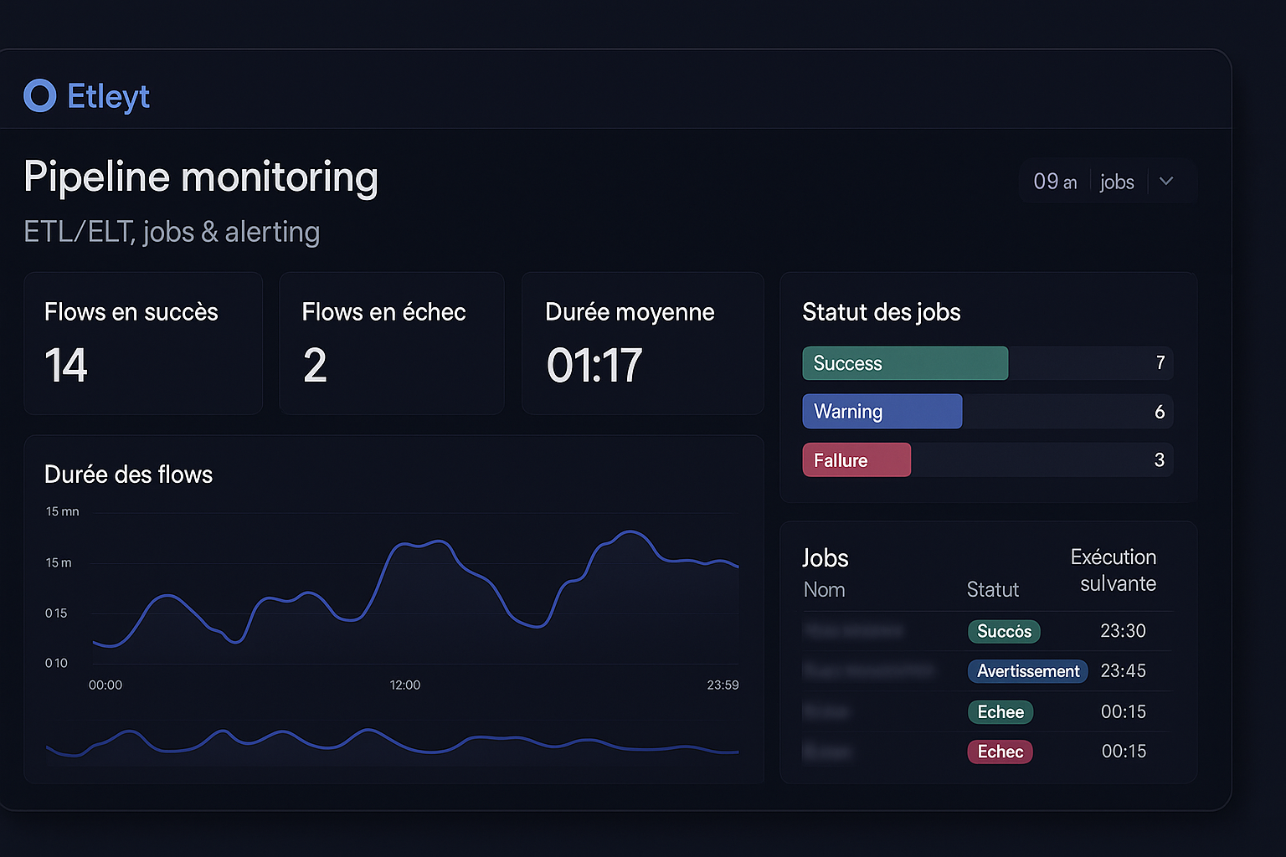Viewport: 1286px width, 857px height.
Task: Click the 12:00 marker on chart axis
Action: coord(405,685)
